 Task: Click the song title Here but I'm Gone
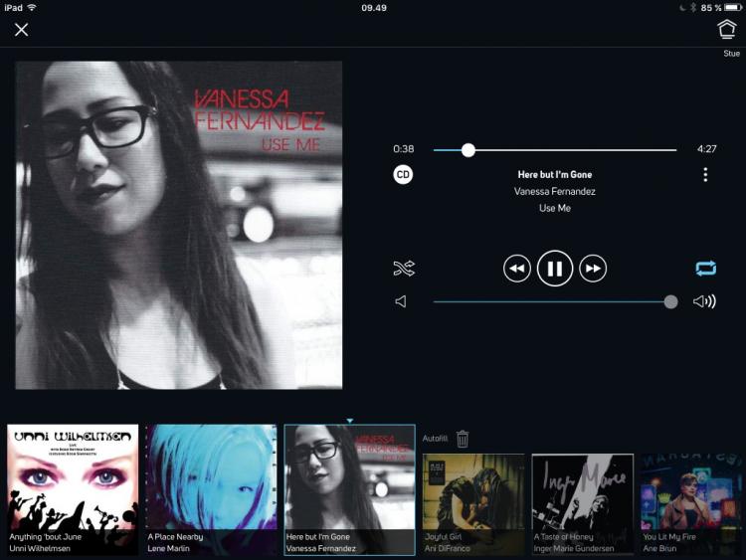(x=555, y=175)
